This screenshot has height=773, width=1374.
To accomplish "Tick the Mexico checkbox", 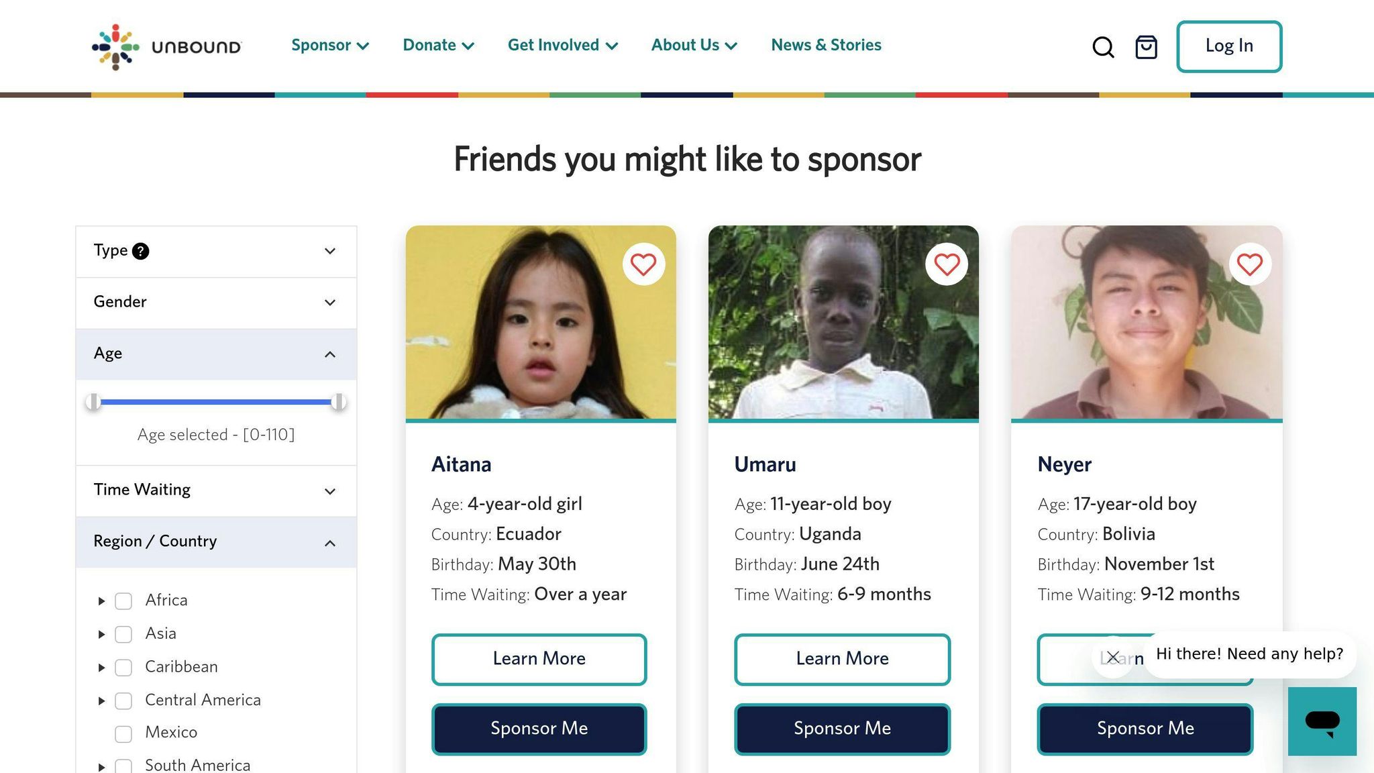I will point(123,733).
